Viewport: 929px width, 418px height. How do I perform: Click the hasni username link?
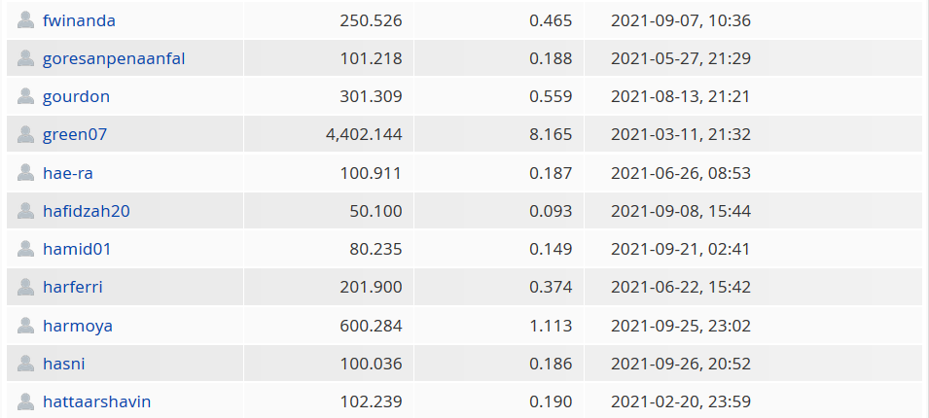(63, 364)
